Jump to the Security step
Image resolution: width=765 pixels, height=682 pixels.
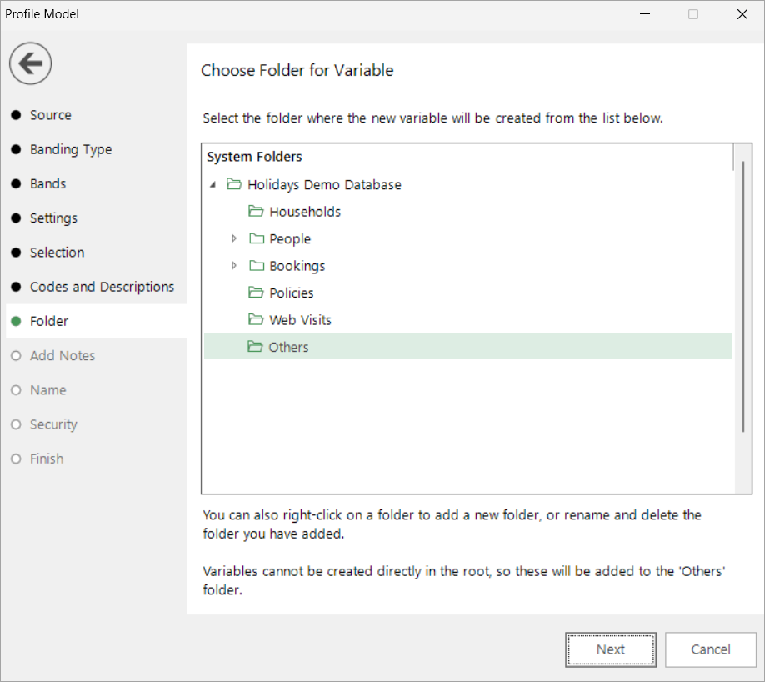pyautogui.click(x=53, y=424)
